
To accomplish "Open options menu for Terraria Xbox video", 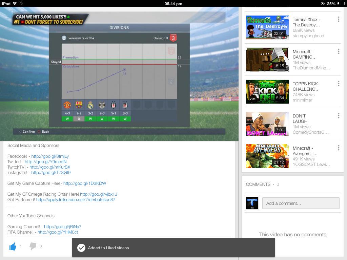I will point(339,19).
